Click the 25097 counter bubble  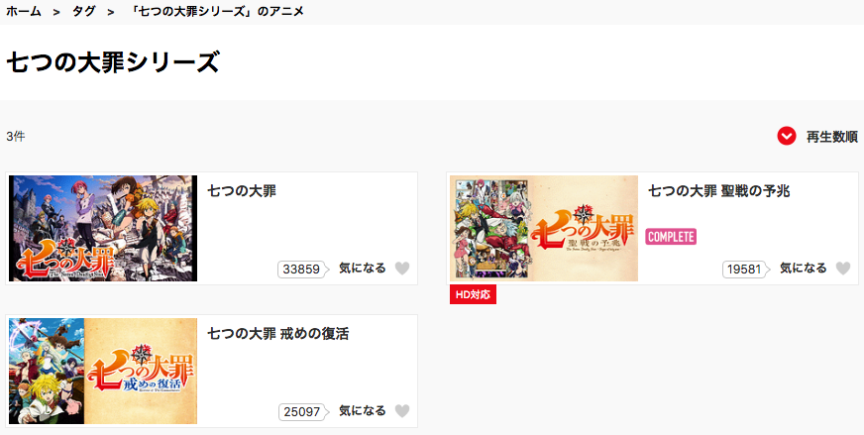302,412
